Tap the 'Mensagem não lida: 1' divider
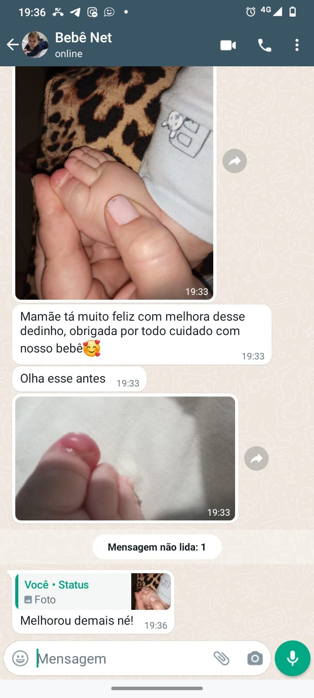314x698 pixels. (157, 547)
